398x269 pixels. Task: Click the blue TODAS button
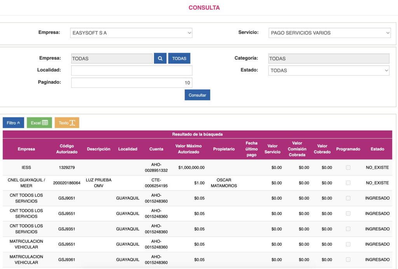click(179, 59)
